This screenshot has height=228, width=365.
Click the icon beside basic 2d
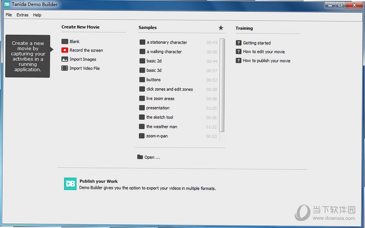[142, 61]
